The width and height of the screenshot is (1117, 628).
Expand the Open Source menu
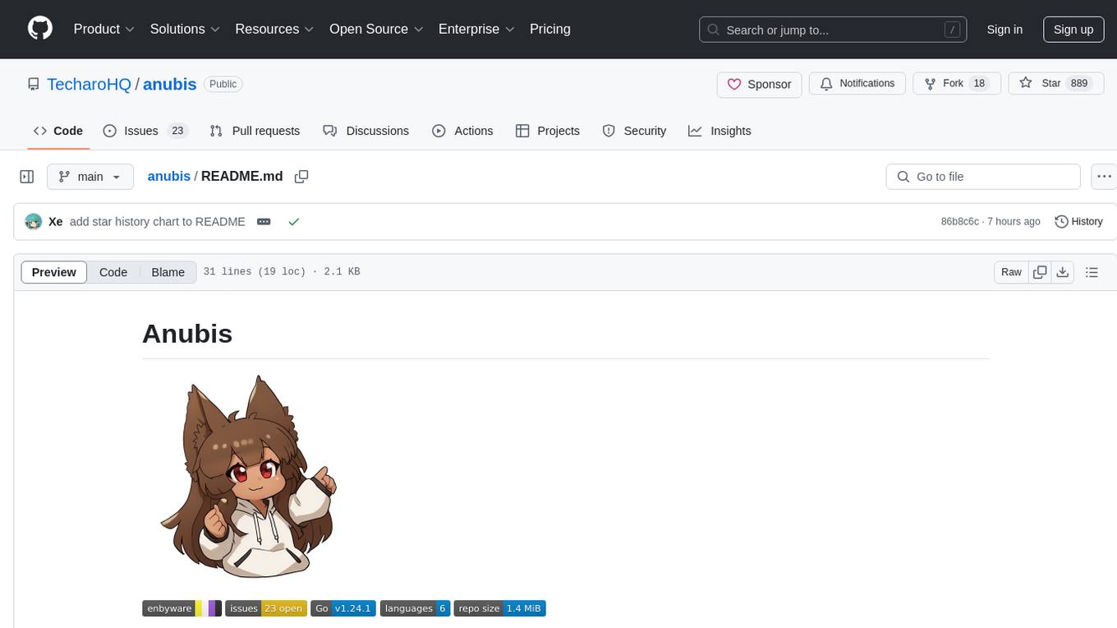tap(376, 29)
